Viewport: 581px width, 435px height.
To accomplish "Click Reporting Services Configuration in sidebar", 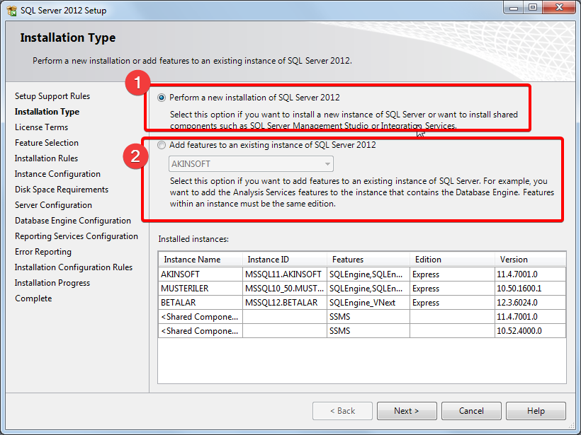I will [77, 236].
